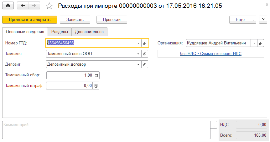Viewport: 270px width, 142px height.
Task: Mark document as favorite with star
Action: (49, 6)
